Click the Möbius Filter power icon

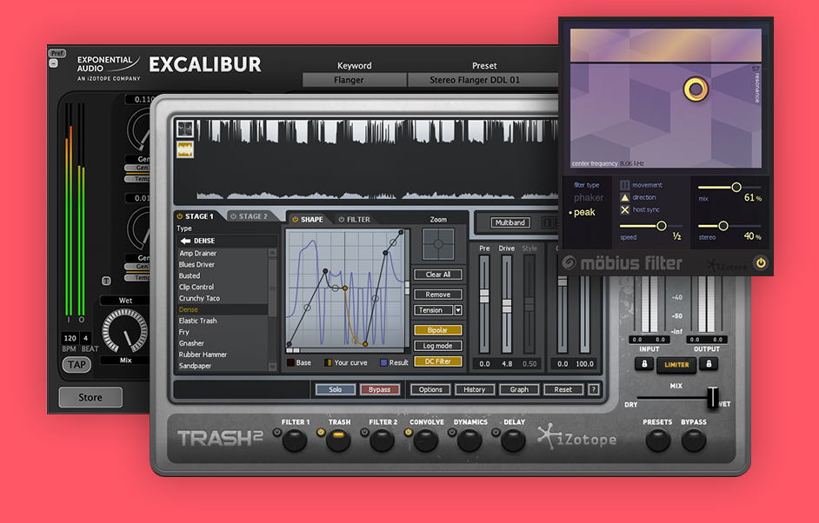pyautogui.click(x=761, y=263)
